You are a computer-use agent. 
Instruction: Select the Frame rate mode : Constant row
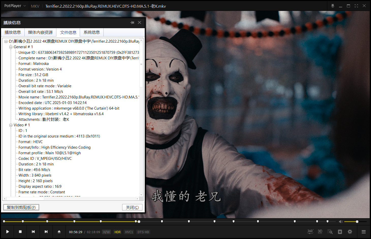42,192
